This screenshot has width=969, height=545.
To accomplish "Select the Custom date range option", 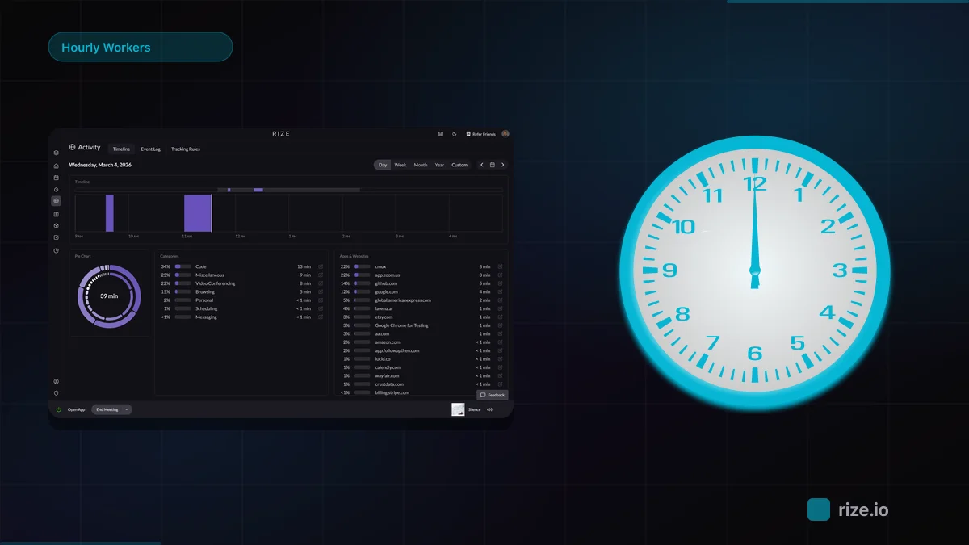I will tap(459, 165).
